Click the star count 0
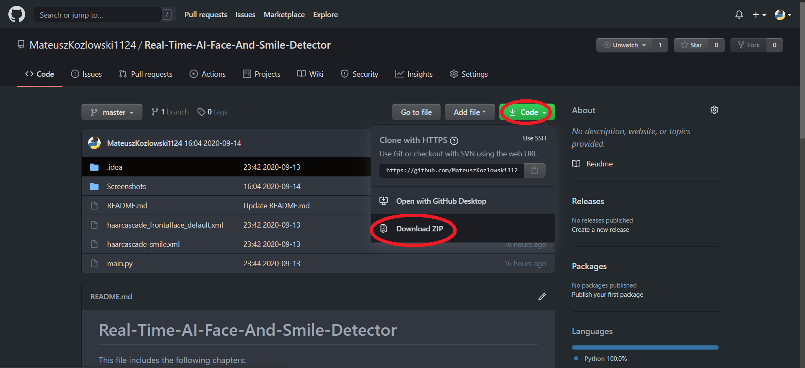 point(717,45)
